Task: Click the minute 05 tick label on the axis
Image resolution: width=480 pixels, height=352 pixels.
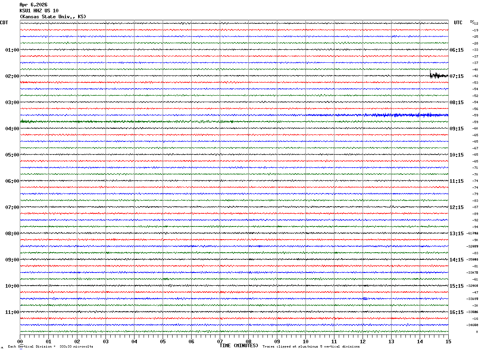Action: pyautogui.click(x=163, y=341)
